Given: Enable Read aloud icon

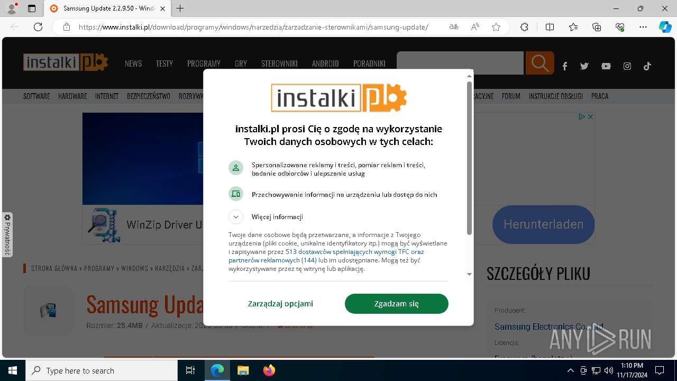Looking at the screenshot, I should click(475, 27).
